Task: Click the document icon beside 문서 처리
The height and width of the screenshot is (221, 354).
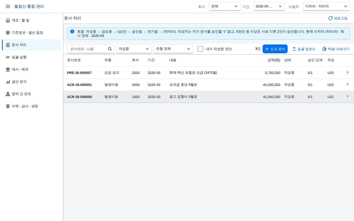Action: click(8, 45)
